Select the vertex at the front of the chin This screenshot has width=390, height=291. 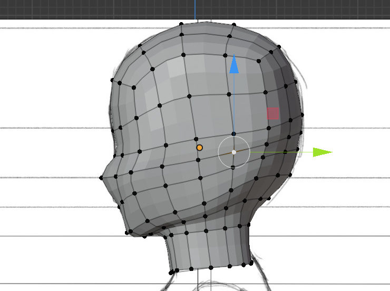pyautogui.click(x=127, y=232)
